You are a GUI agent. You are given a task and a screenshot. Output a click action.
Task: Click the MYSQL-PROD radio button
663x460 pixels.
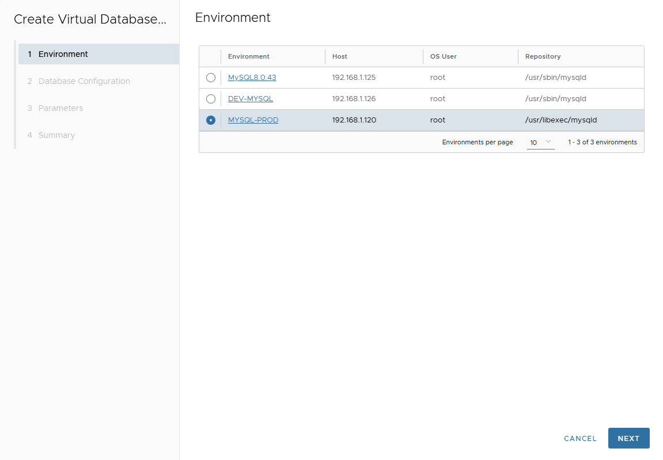(x=211, y=120)
